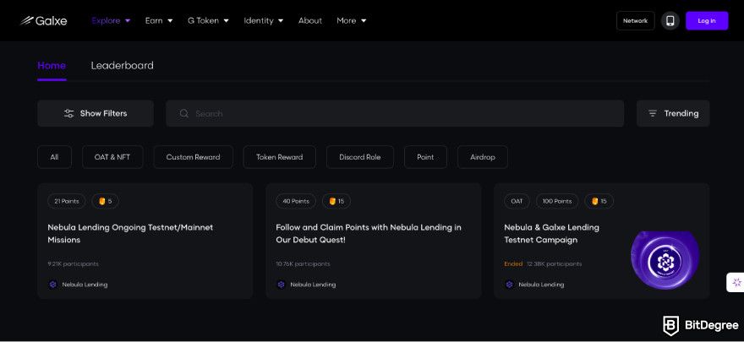Click the sparkle widget at right edge
Viewport: 744px width, 342px height.
click(x=736, y=282)
